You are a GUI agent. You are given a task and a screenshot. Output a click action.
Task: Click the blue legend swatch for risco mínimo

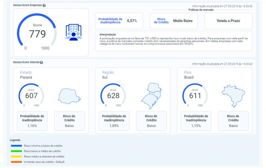(x=16, y=146)
